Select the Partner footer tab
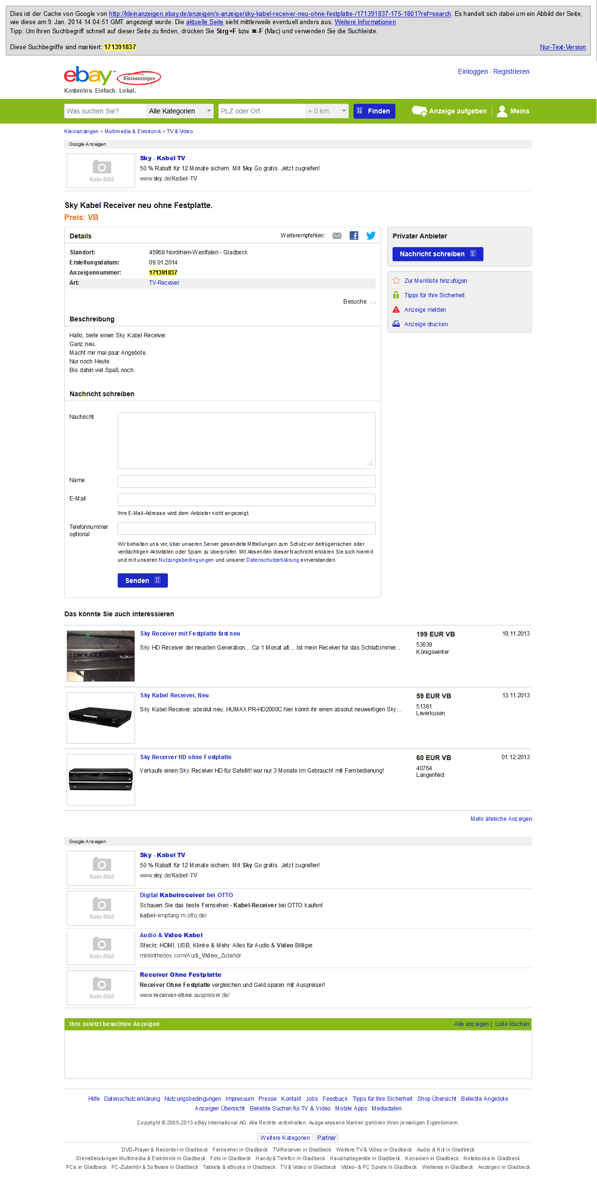Screen dimensions: 597x1179 tap(326, 1137)
